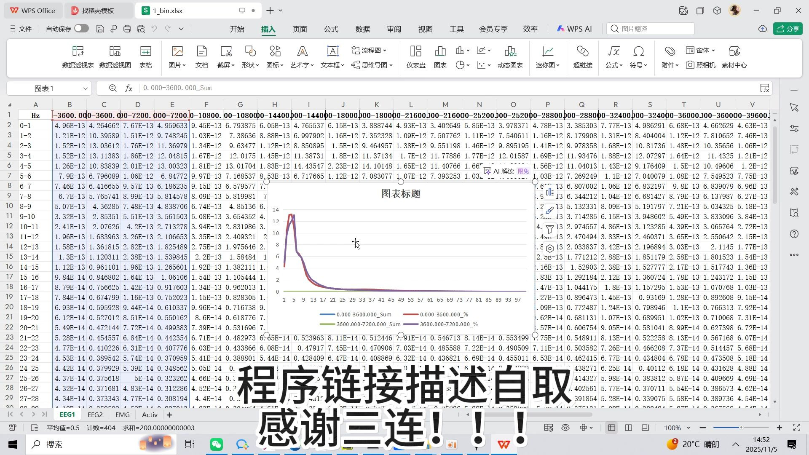Click the zoom slider in status bar
809x455 pixels.
[741, 428]
